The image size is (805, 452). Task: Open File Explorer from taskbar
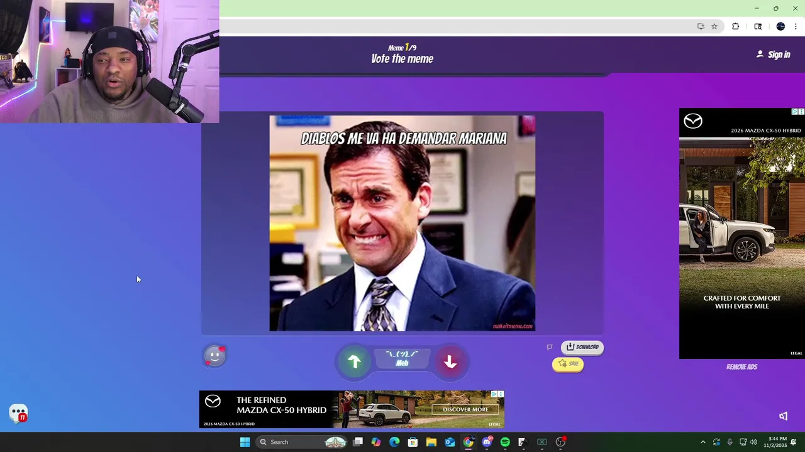(431, 442)
